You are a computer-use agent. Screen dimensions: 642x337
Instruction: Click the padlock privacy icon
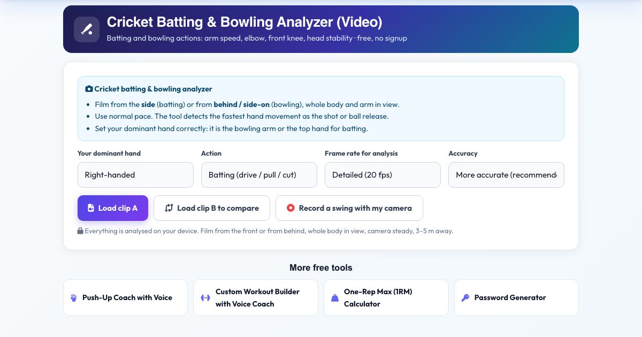pyautogui.click(x=80, y=231)
